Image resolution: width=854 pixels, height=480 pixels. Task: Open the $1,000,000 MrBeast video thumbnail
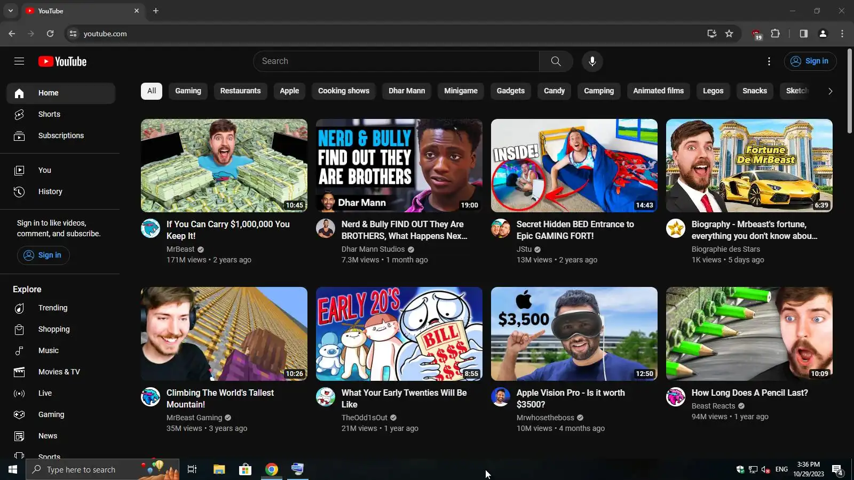(224, 165)
